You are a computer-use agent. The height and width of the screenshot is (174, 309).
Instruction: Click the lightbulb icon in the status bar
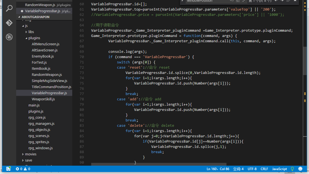(x=292, y=169)
